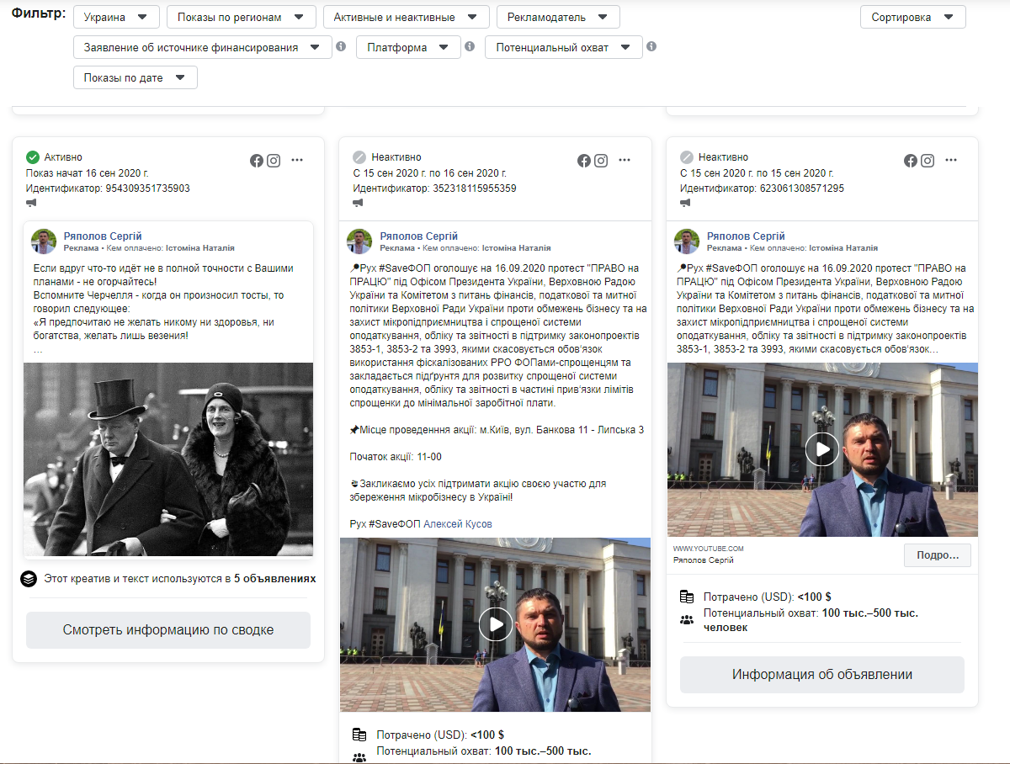Open the Сортировка dropdown

tap(912, 17)
